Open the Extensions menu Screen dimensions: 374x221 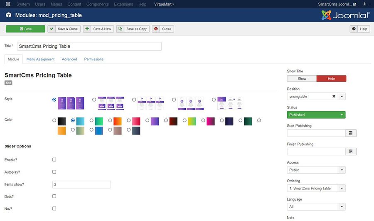click(x=123, y=4)
